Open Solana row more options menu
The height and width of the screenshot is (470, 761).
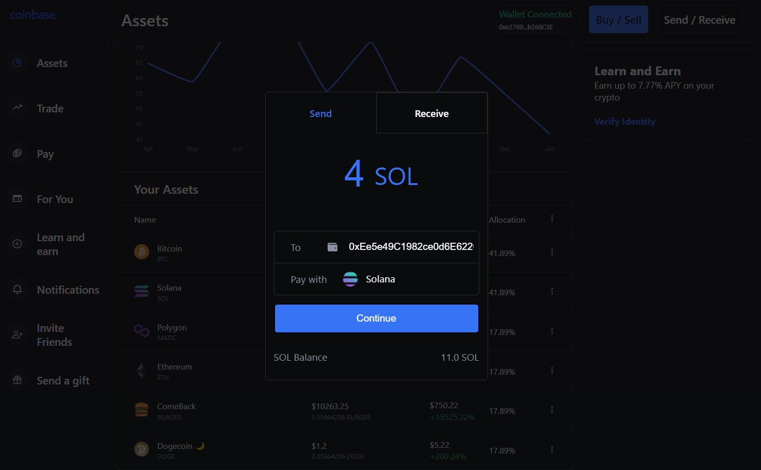(x=552, y=291)
